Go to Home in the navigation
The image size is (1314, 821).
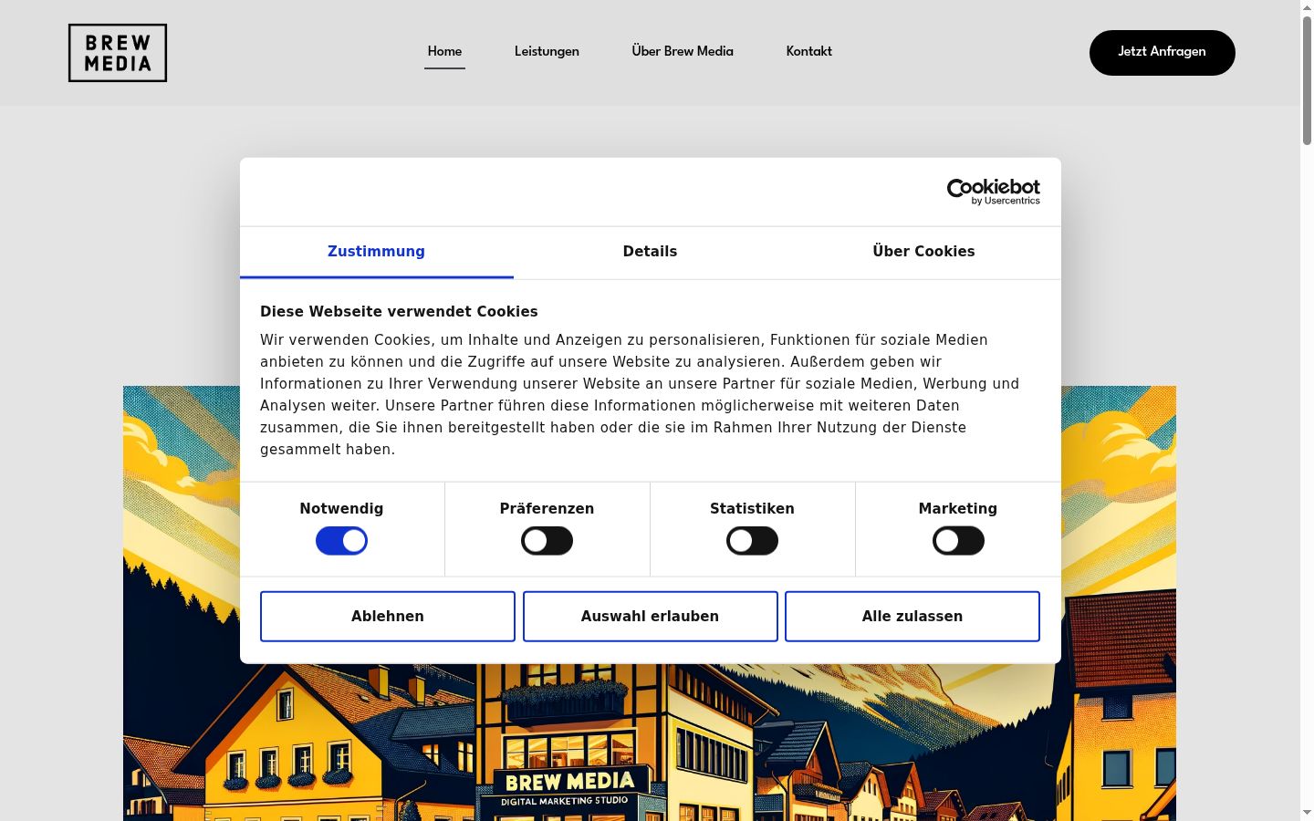444,52
